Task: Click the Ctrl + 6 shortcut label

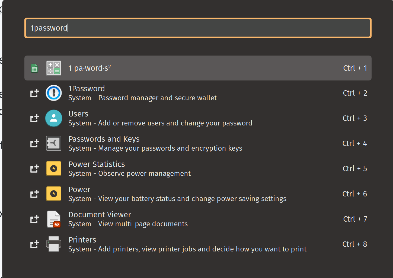Action: pyautogui.click(x=355, y=194)
